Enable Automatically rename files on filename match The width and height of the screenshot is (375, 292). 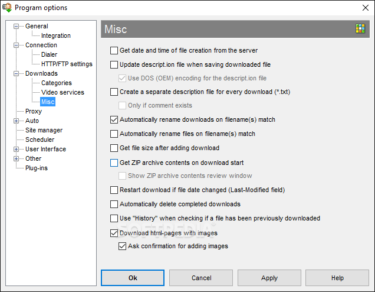[114, 134]
